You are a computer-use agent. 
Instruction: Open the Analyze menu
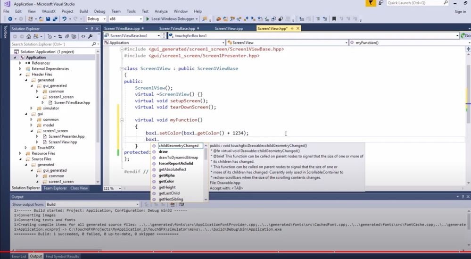(x=161, y=11)
